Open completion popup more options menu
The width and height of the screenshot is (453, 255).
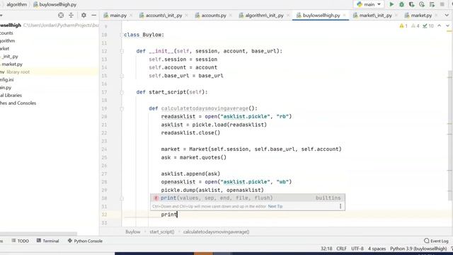(x=340, y=206)
